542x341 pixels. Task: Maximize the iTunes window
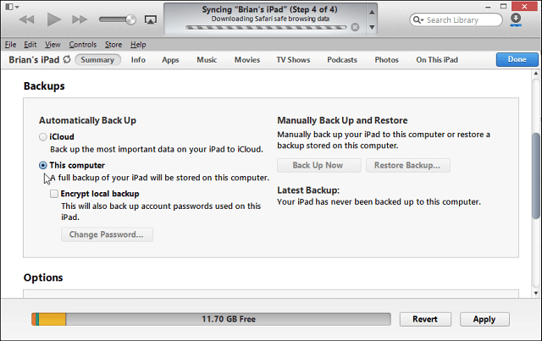(x=504, y=6)
